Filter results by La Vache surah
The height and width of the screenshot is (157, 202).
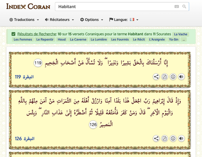pyautogui.click(x=181, y=34)
